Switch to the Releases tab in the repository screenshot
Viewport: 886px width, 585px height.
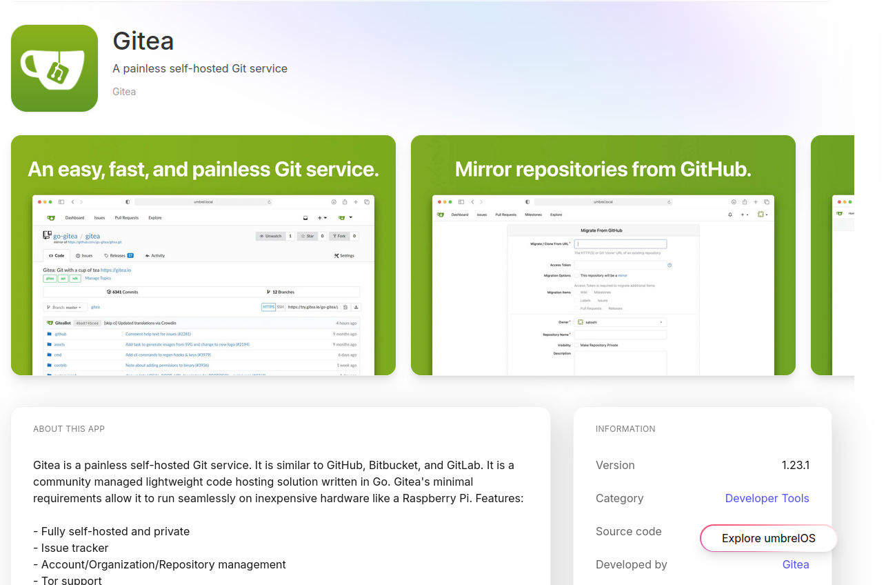tap(119, 255)
